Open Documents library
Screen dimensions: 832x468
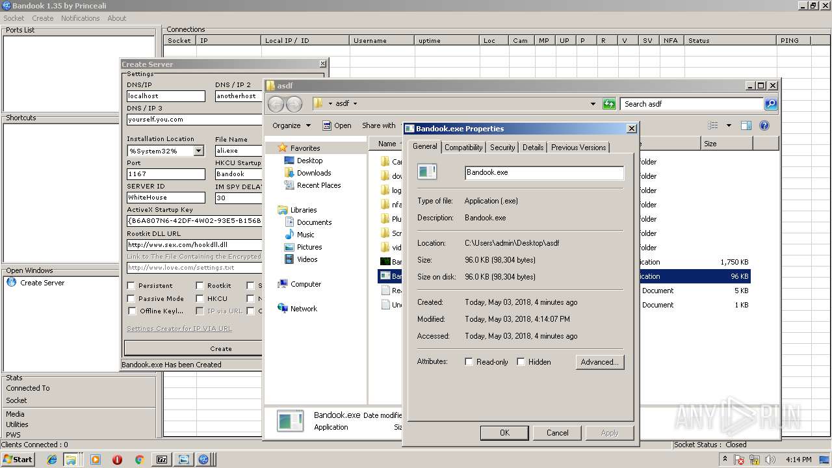pos(314,222)
